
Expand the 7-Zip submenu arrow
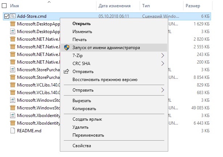point(163,56)
